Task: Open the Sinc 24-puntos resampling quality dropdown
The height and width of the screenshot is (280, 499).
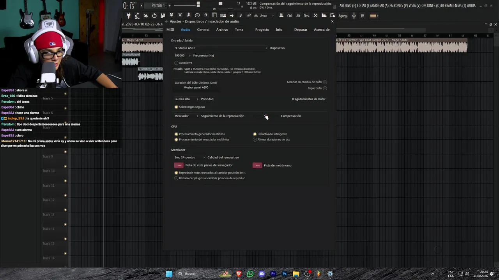Action: click(189, 157)
